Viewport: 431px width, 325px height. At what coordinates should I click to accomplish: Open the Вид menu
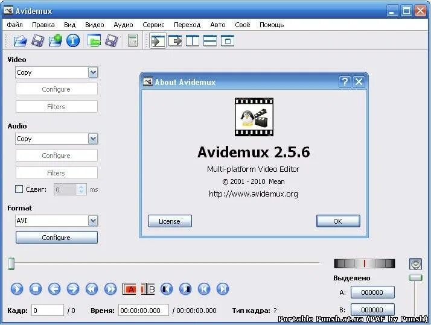[x=69, y=25]
